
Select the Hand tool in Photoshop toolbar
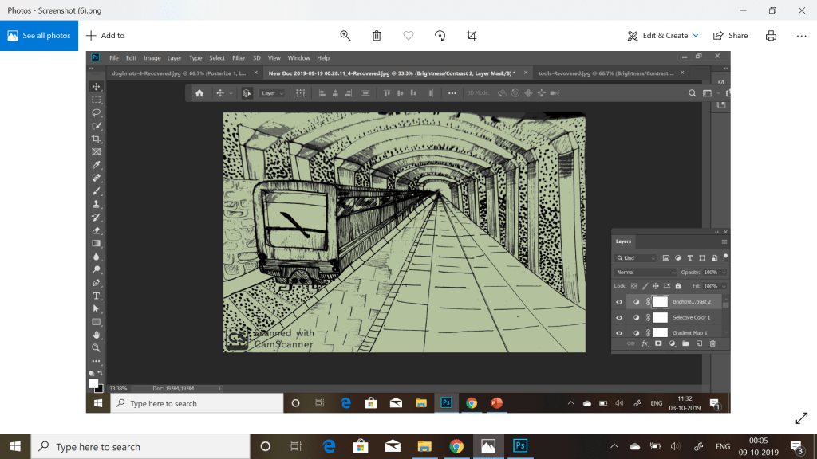[x=97, y=335]
